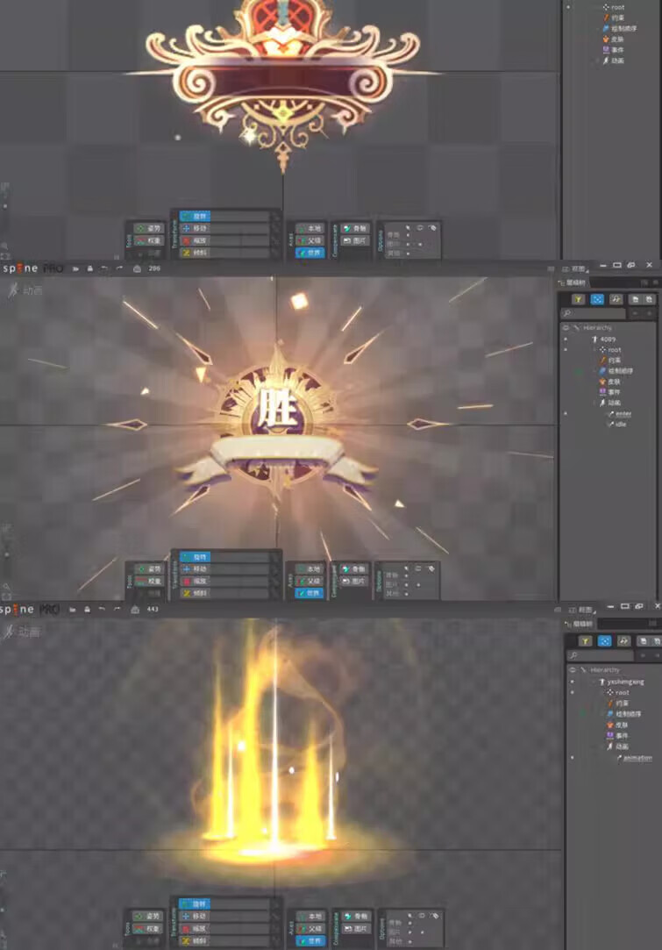Enable 世界 world axes in crest emblem window
The image size is (662, 950).
[x=310, y=253]
